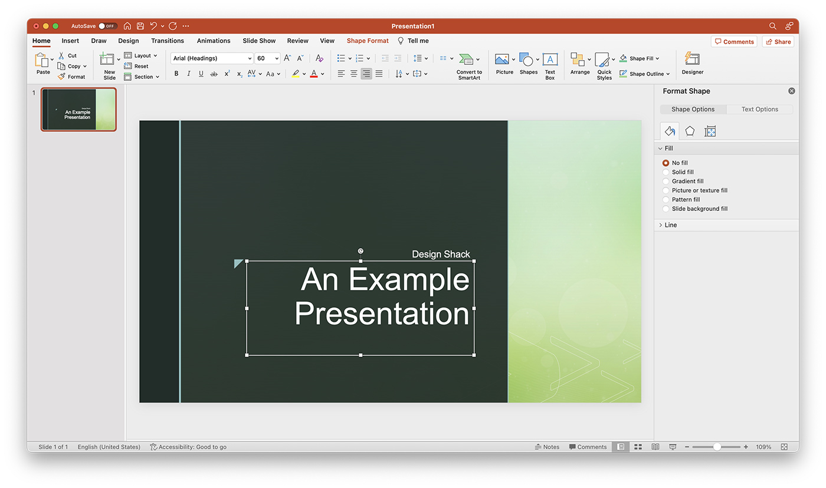Screen dimensions: 826x488
Task: Select Gradient fill radio button
Action: coord(666,182)
